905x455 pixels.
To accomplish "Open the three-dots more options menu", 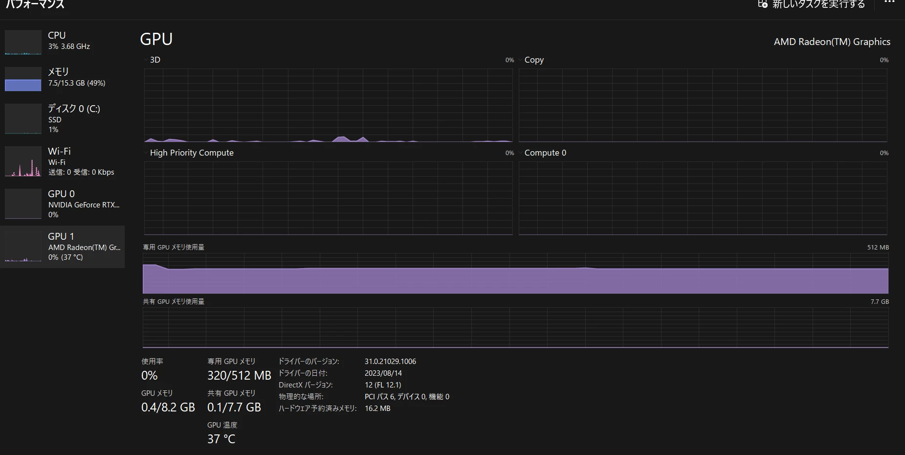I will [x=889, y=2].
